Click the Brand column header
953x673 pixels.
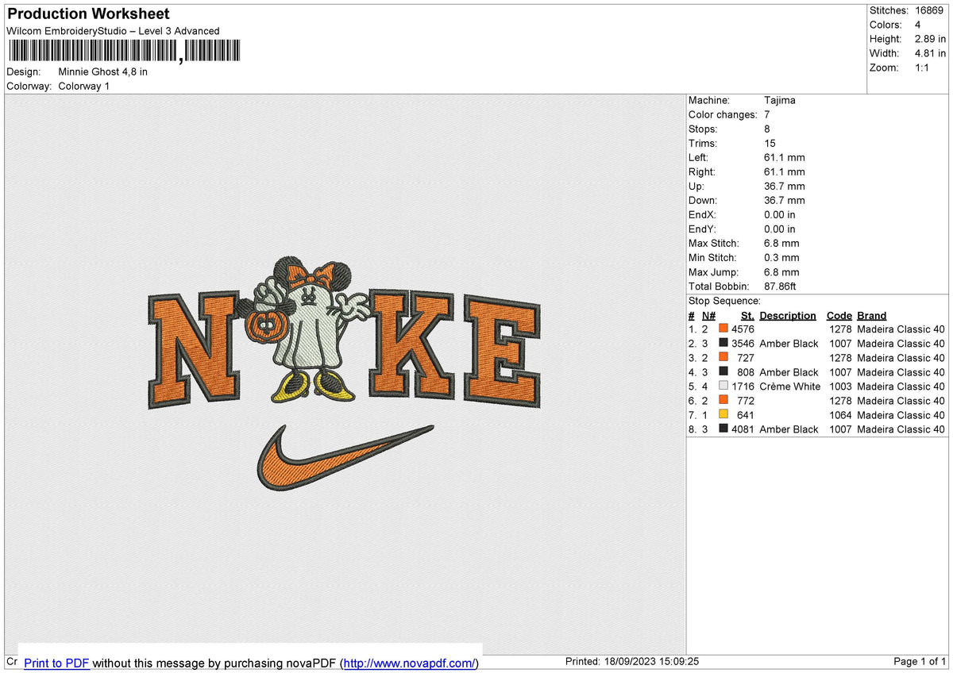pos(872,316)
